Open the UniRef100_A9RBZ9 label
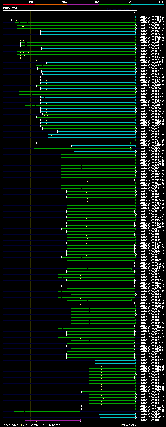The image size is (166, 427). (x=152, y=114)
